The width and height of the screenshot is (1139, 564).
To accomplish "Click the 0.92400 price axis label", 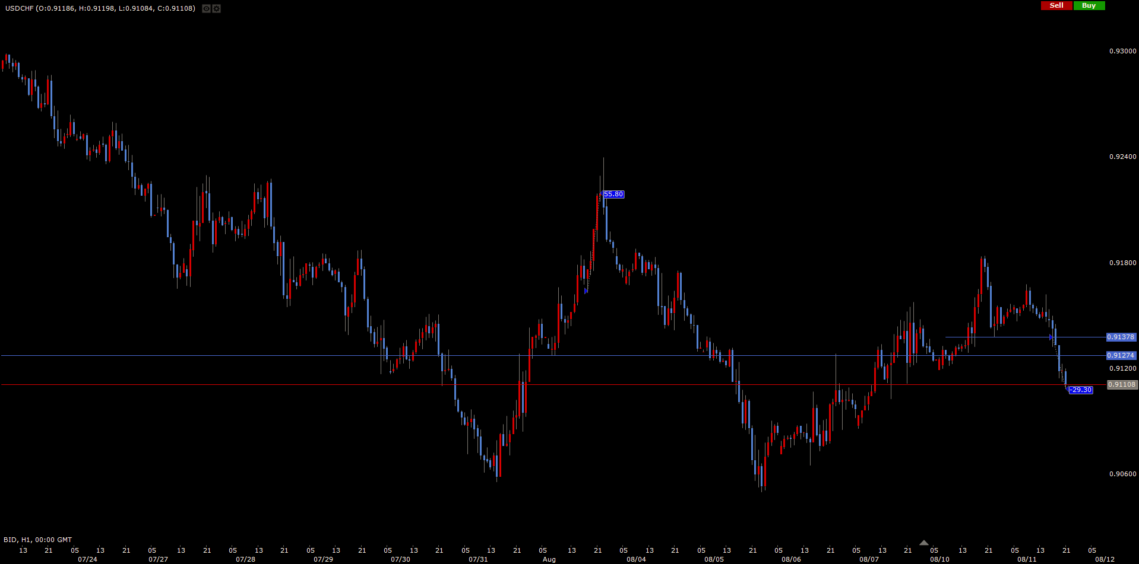I will pos(1122,157).
